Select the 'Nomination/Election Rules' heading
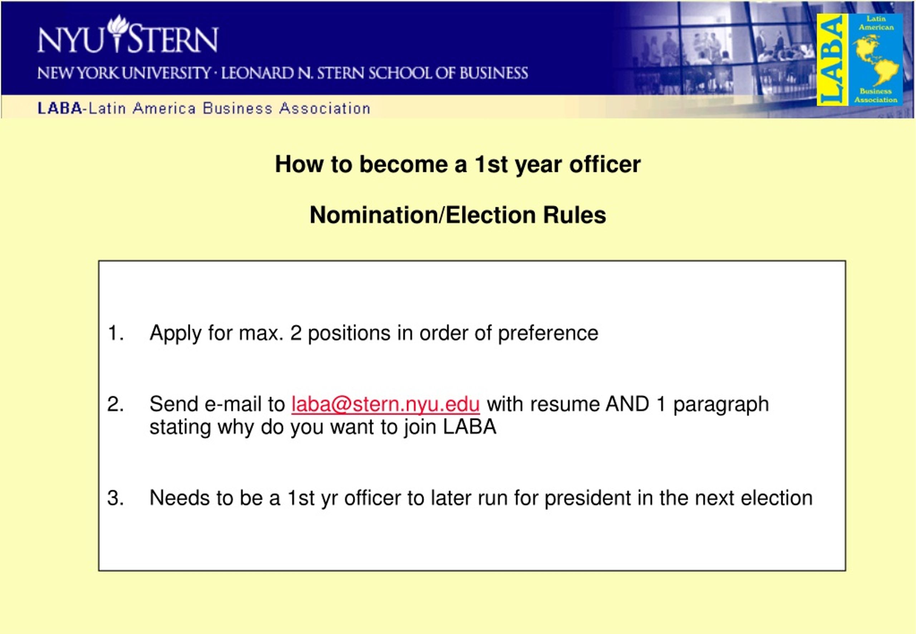 pos(458,215)
